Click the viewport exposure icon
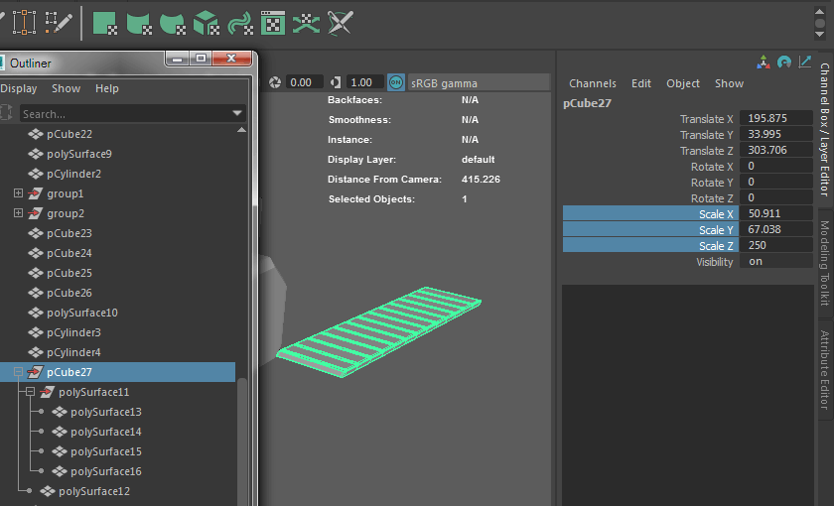Viewport: 834px width, 506px height. (x=275, y=82)
